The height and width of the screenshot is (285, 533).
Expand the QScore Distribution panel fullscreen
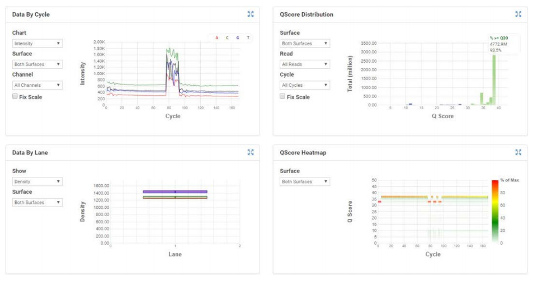point(518,14)
